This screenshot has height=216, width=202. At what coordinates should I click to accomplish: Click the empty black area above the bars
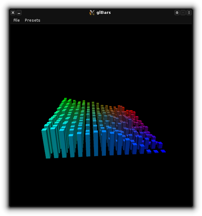coord(101,59)
